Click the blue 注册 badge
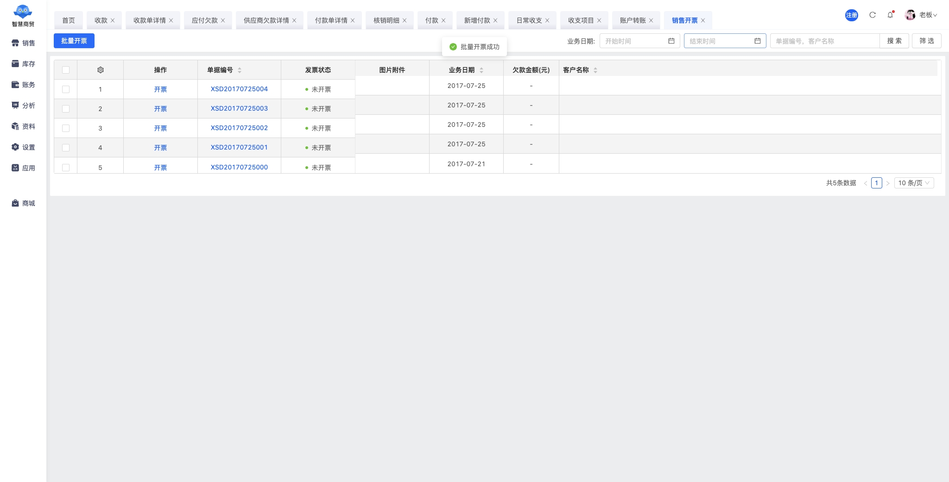Viewport: 949px width, 482px height. coord(852,15)
